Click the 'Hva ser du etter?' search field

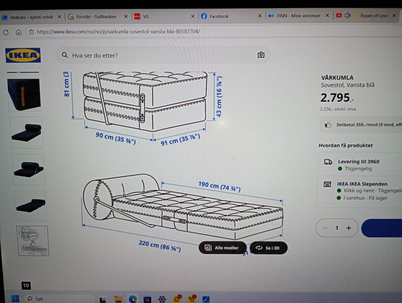pos(163,55)
